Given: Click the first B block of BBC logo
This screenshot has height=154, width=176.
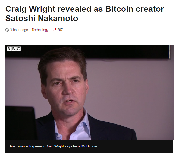Looking at the screenshot, I should tap(9, 49).
